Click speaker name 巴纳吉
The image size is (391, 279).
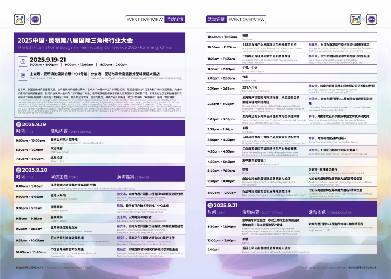tap(121, 249)
